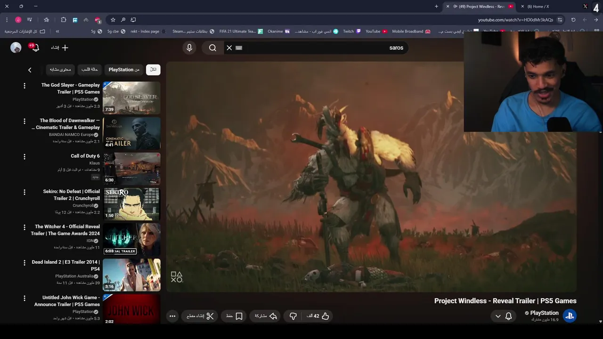Open 'كل الإشارات المرجعية' bookmarks folder
Viewport: 603px width, 339px height.
25,32
